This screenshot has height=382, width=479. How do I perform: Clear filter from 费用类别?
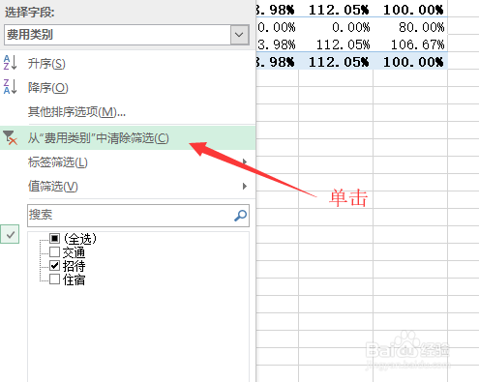click(128, 138)
